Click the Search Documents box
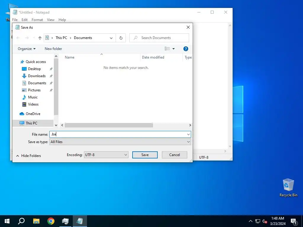The height and width of the screenshot is (227, 303). point(159,38)
